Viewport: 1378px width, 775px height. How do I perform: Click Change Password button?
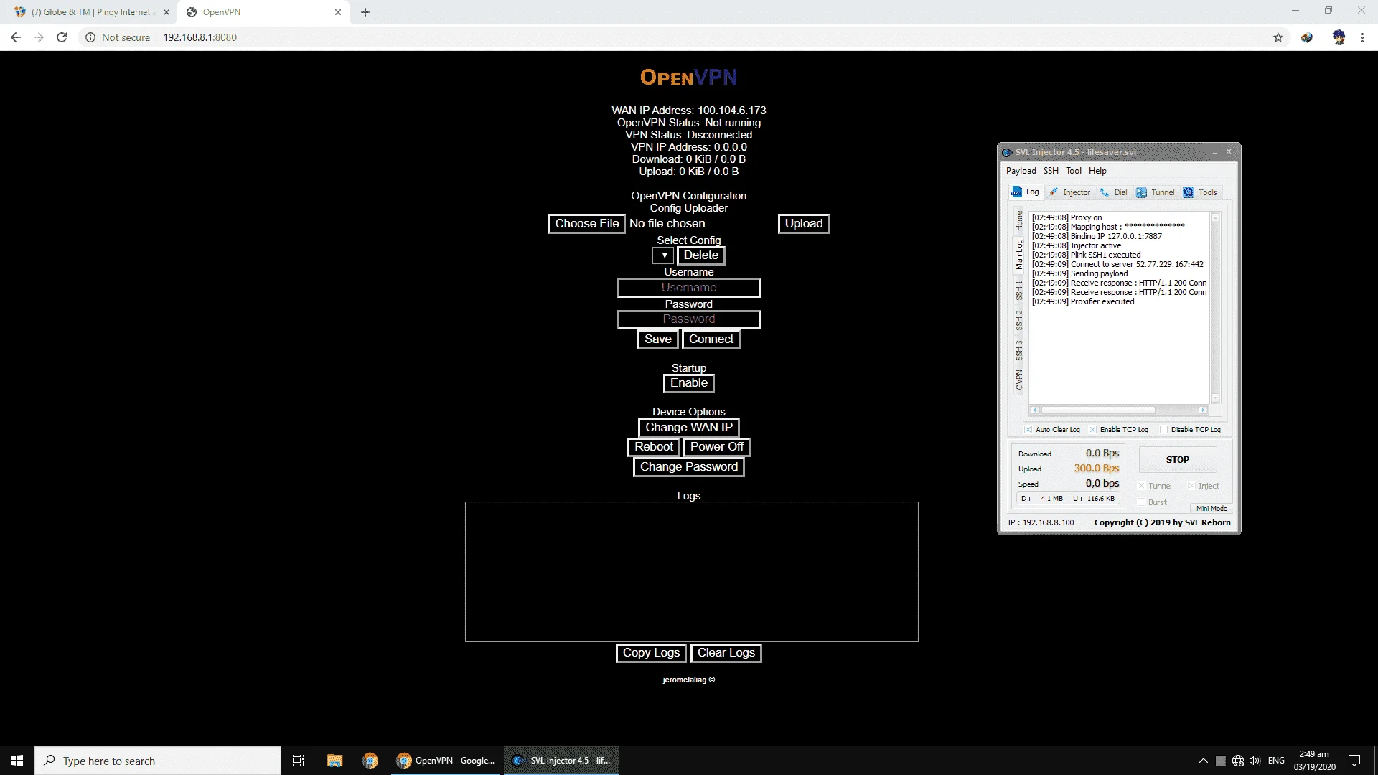pos(689,467)
